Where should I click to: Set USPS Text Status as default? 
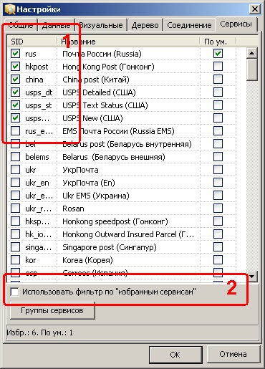click(x=218, y=105)
